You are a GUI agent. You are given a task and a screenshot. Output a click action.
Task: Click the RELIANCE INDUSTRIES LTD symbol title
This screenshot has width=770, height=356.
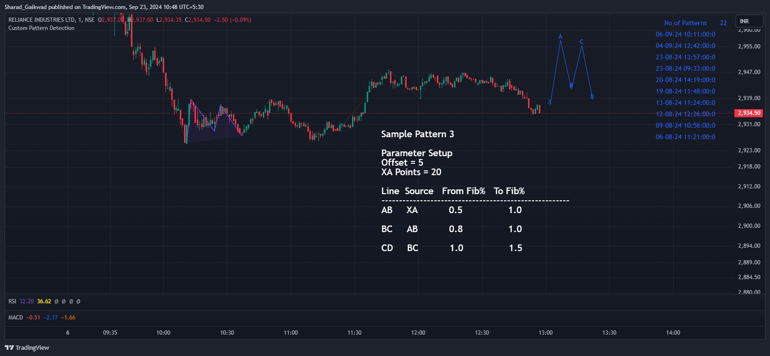pyautogui.click(x=41, y=20)
